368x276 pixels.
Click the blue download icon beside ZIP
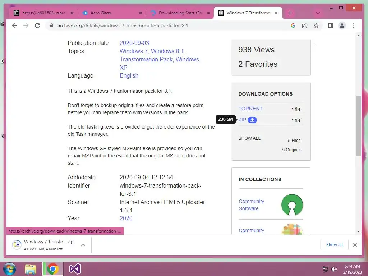coord(252,120)
